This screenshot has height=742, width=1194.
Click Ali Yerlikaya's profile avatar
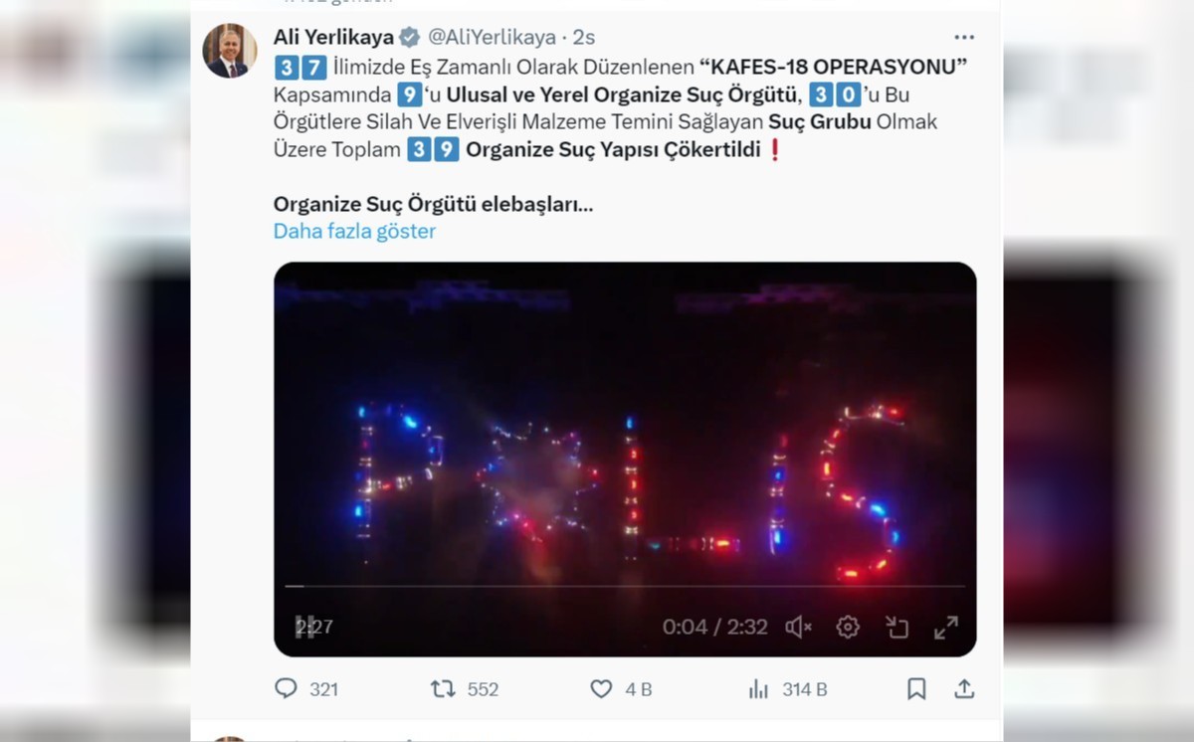(228, 52)
